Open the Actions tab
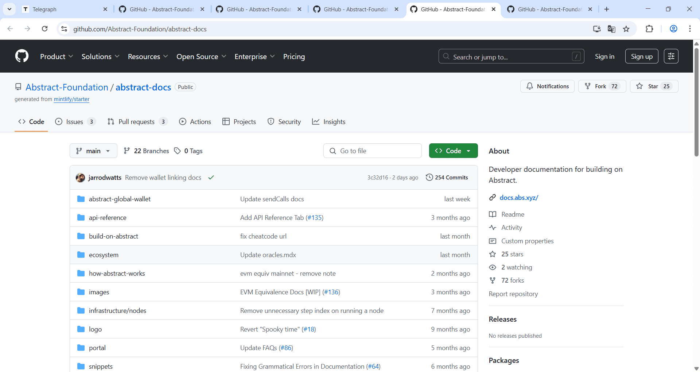This screenshot has width=700, height=372. 195,122
